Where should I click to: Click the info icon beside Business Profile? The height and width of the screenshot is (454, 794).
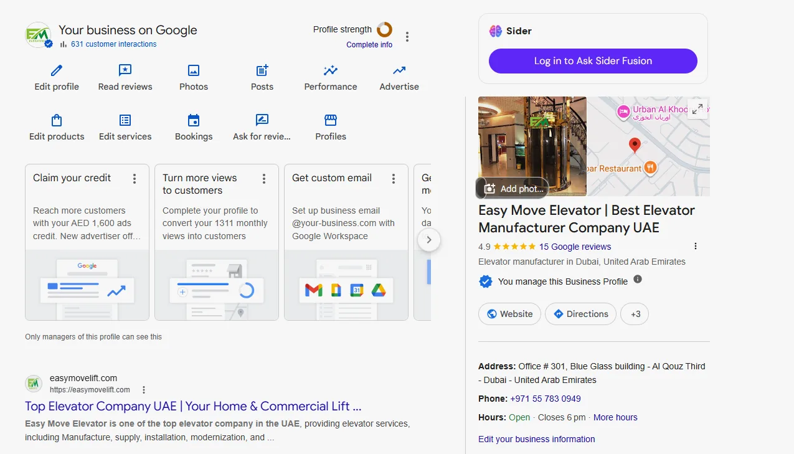coord(638,279)
